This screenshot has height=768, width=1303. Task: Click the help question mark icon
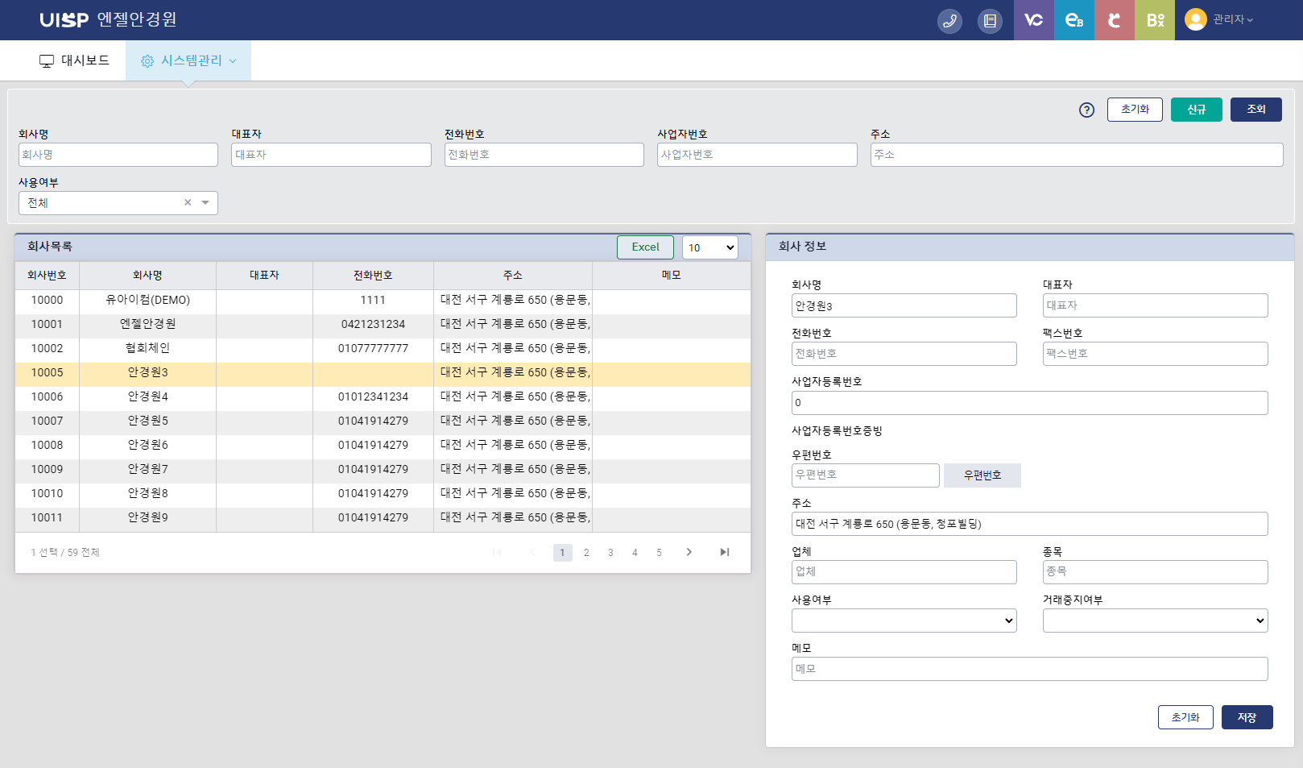(1086, 110)
